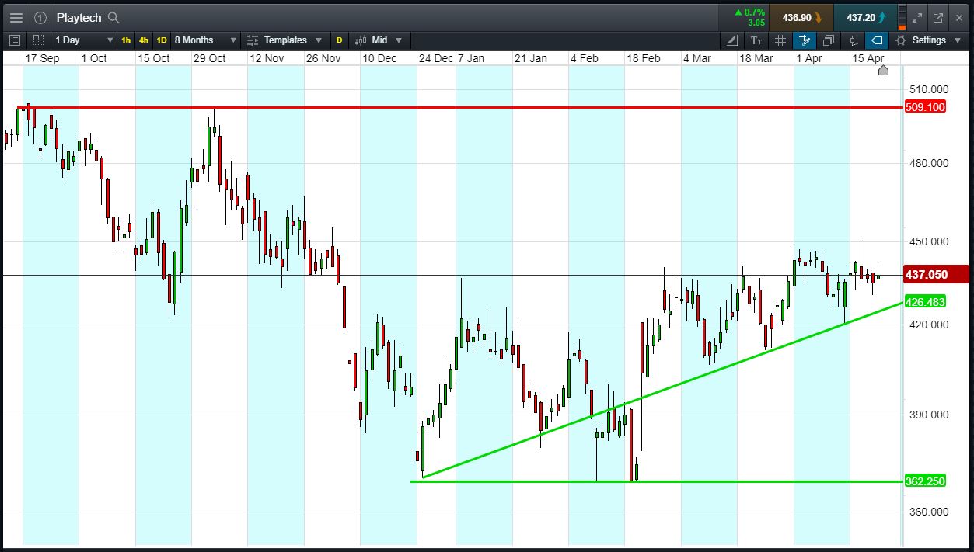Screen dimensions: 974x552
Task: Open the hamburger main menu
Action: coord(16,17)
